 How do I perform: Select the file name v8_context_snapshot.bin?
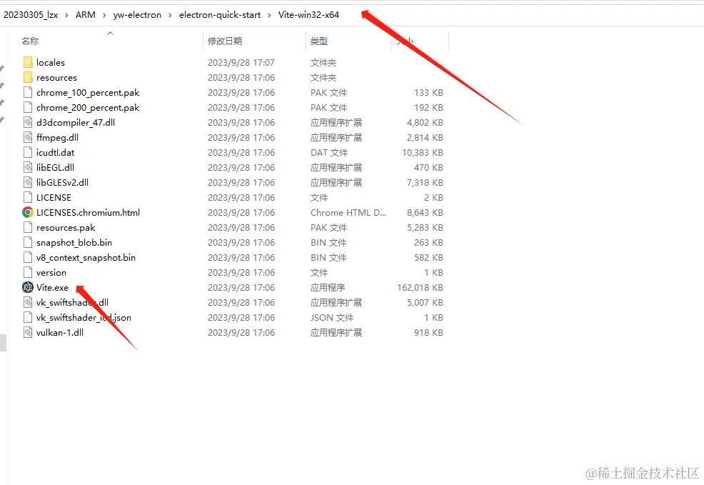[x=86, y=257]
